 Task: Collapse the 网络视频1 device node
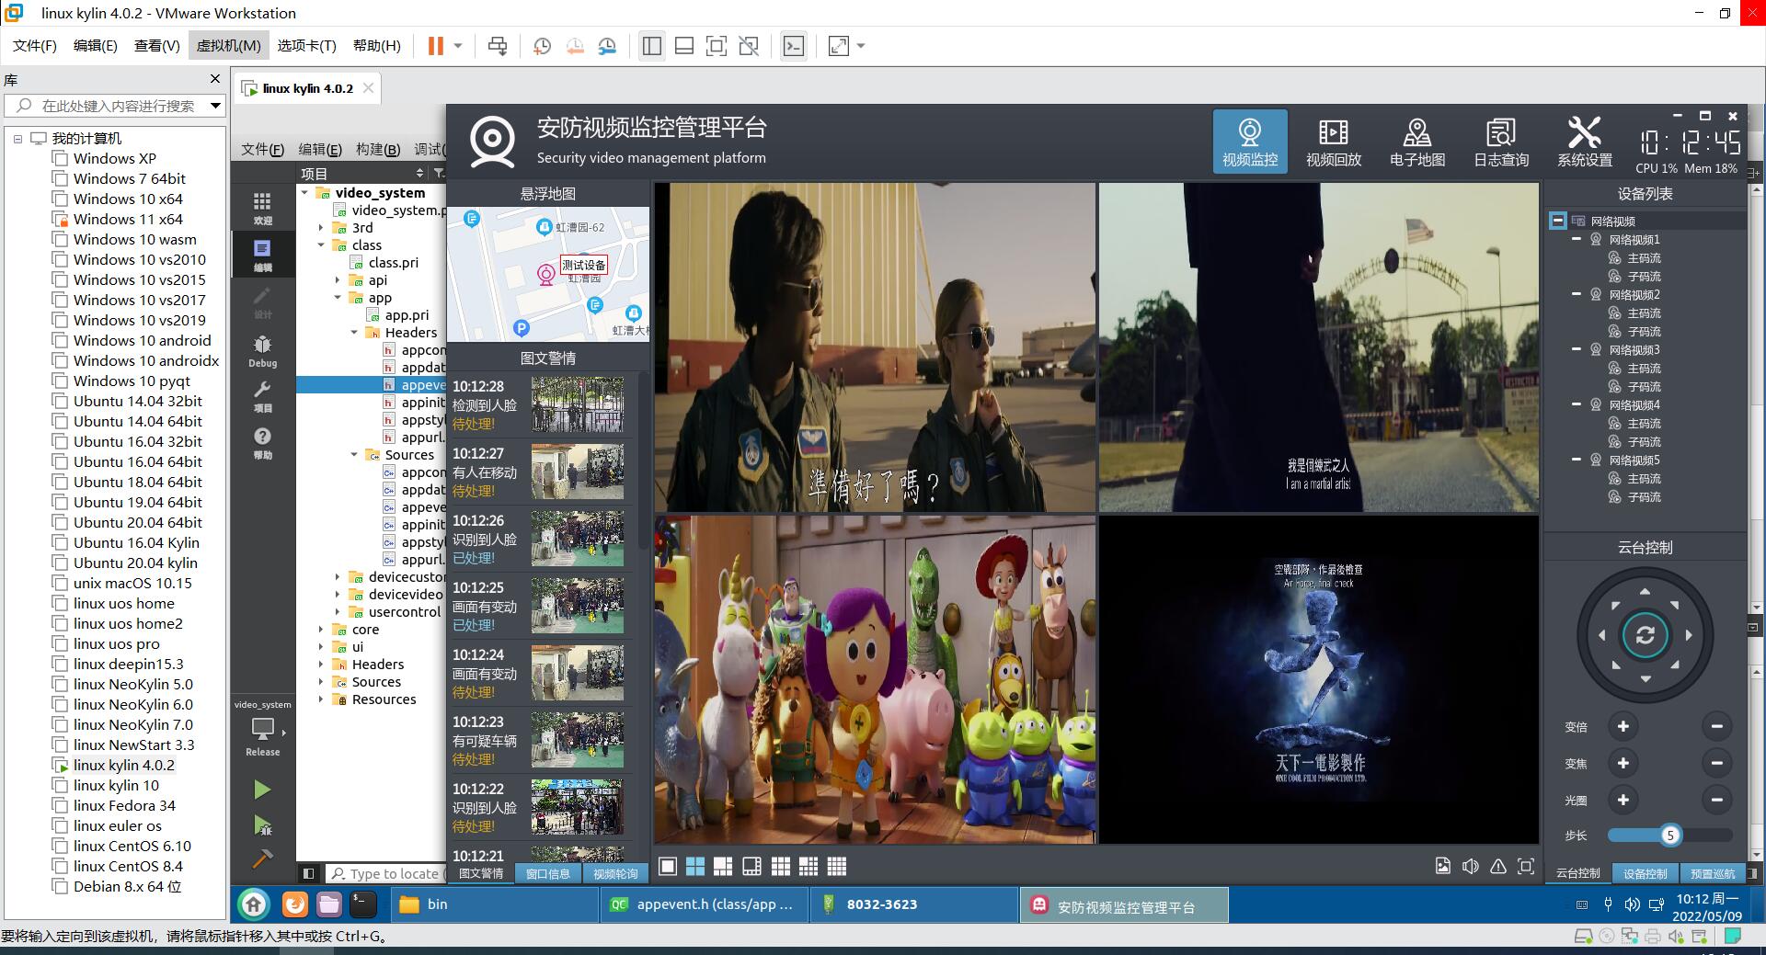(1577, 239)
